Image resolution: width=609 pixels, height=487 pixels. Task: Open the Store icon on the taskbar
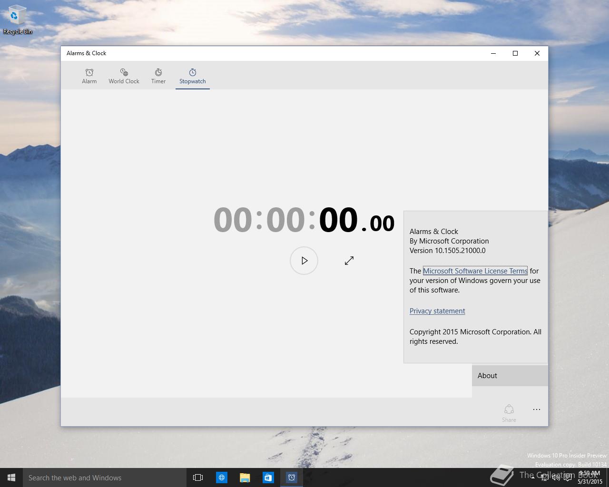click(268, 477)
